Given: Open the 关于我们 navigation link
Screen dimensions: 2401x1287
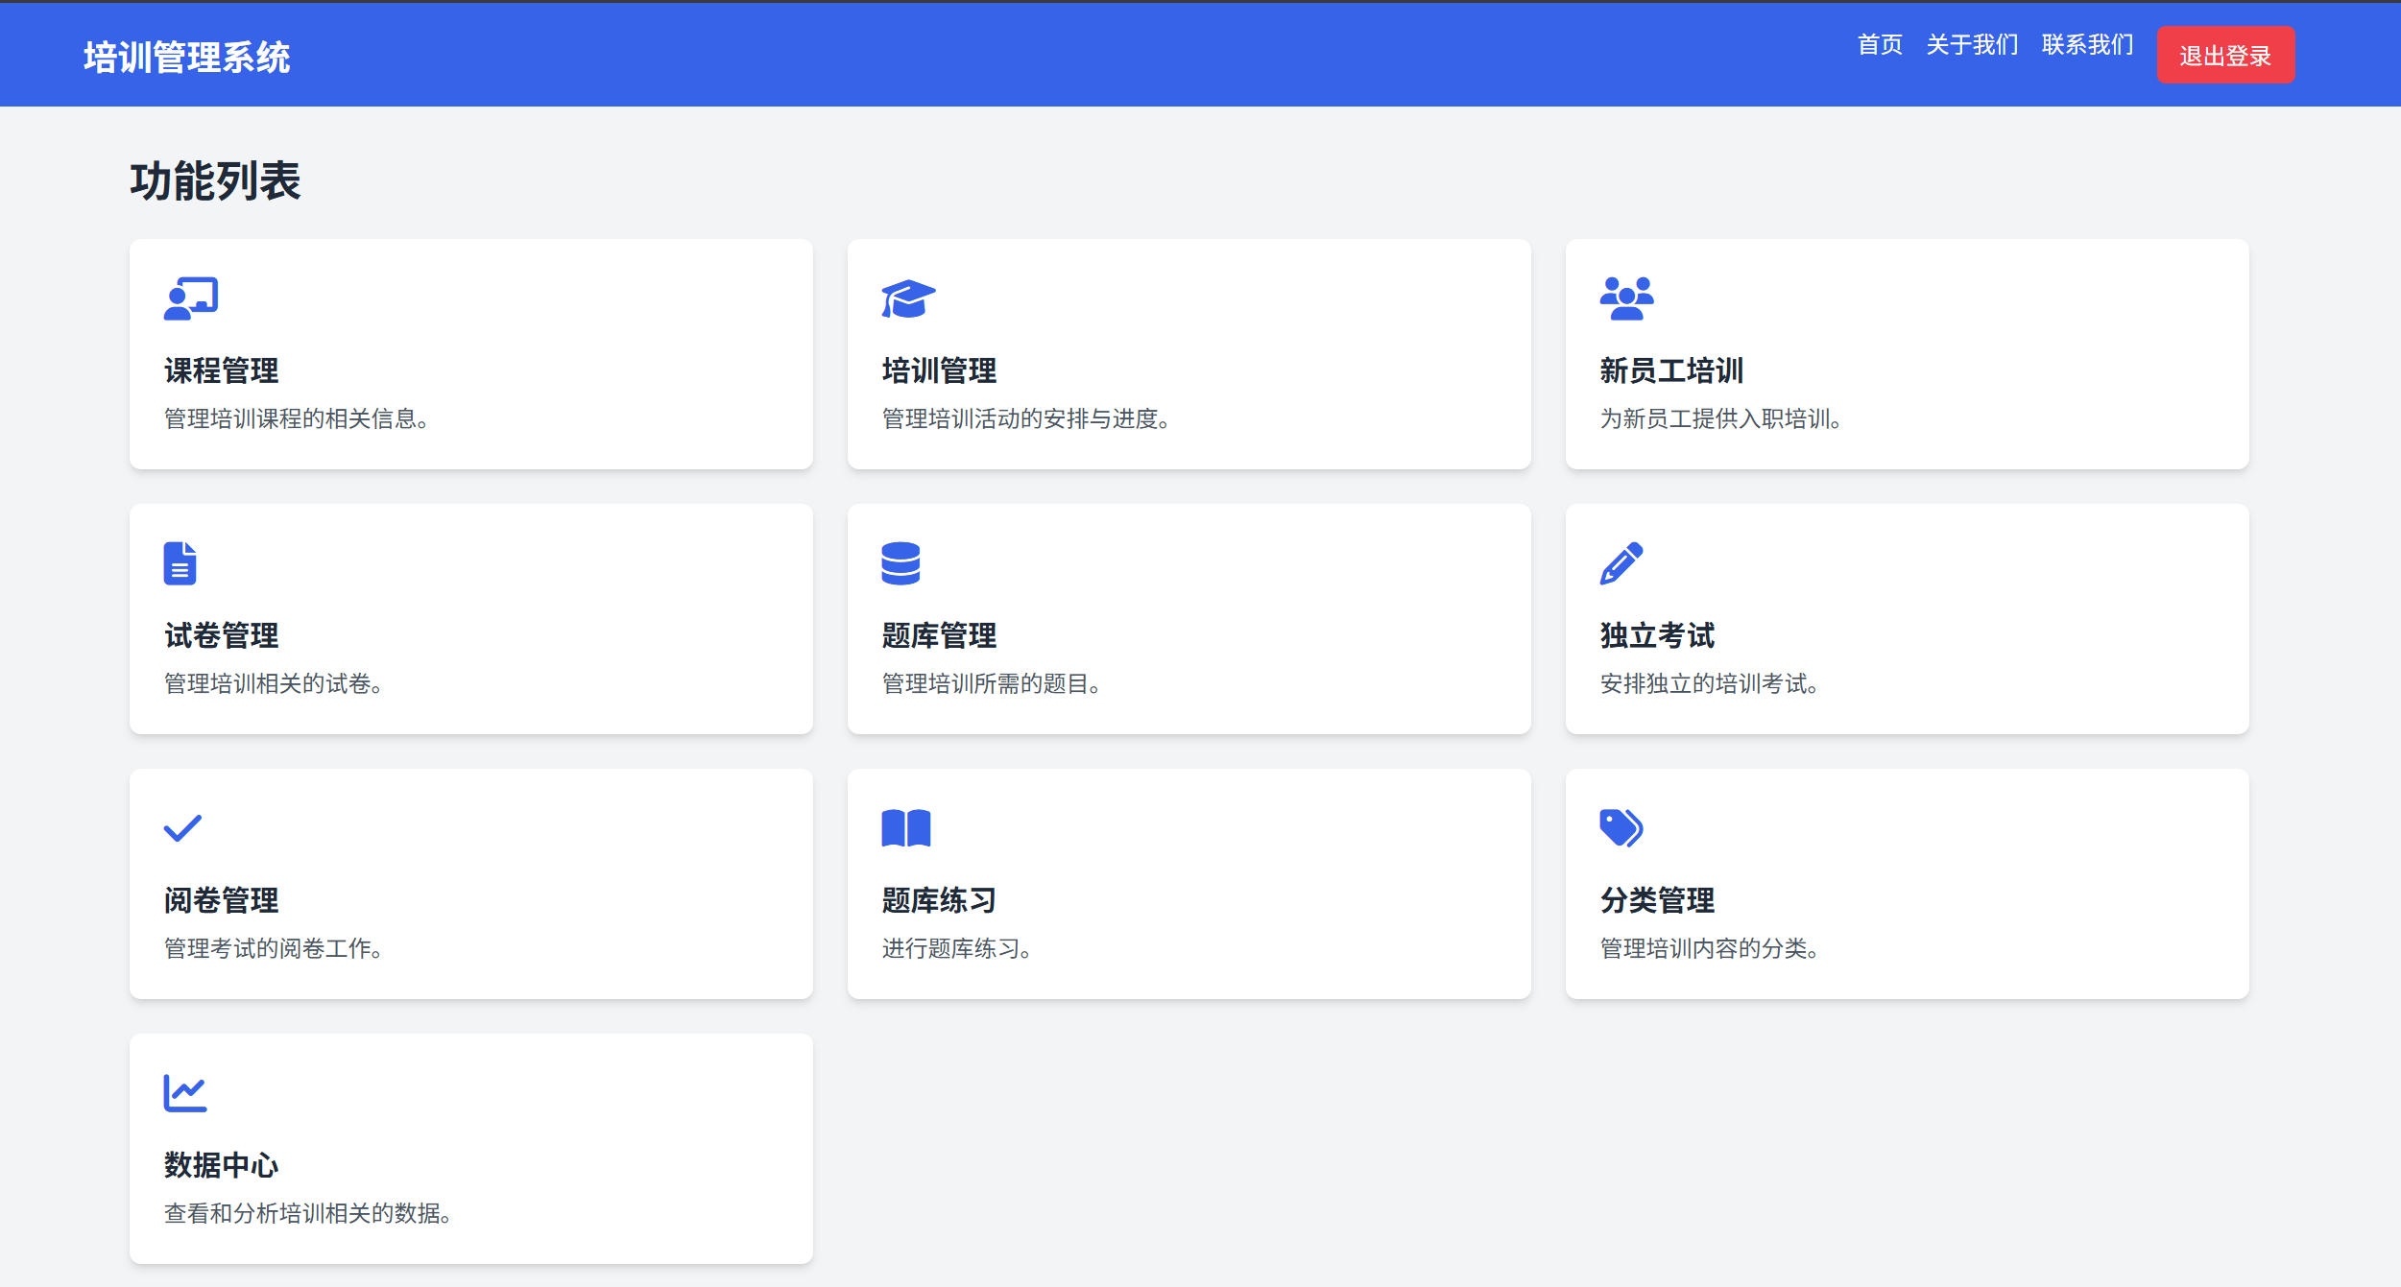Looking at the screenshot, I should [x=1972, y=45].
